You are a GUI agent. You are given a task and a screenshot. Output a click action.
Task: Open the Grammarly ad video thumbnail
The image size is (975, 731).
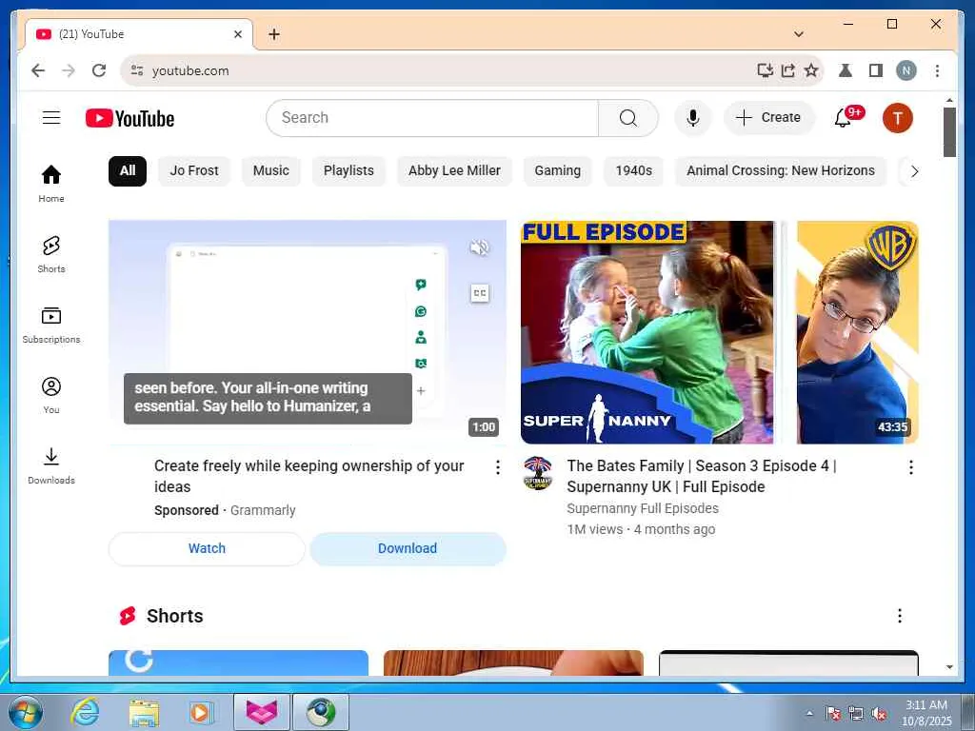[308, 332]
